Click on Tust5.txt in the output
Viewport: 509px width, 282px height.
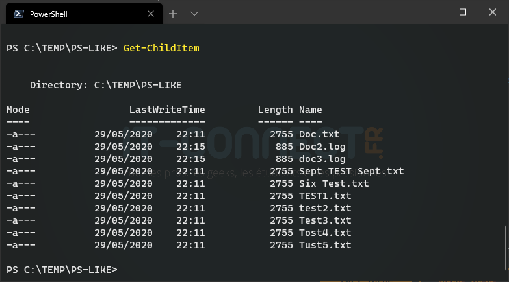tap(325, 245)
